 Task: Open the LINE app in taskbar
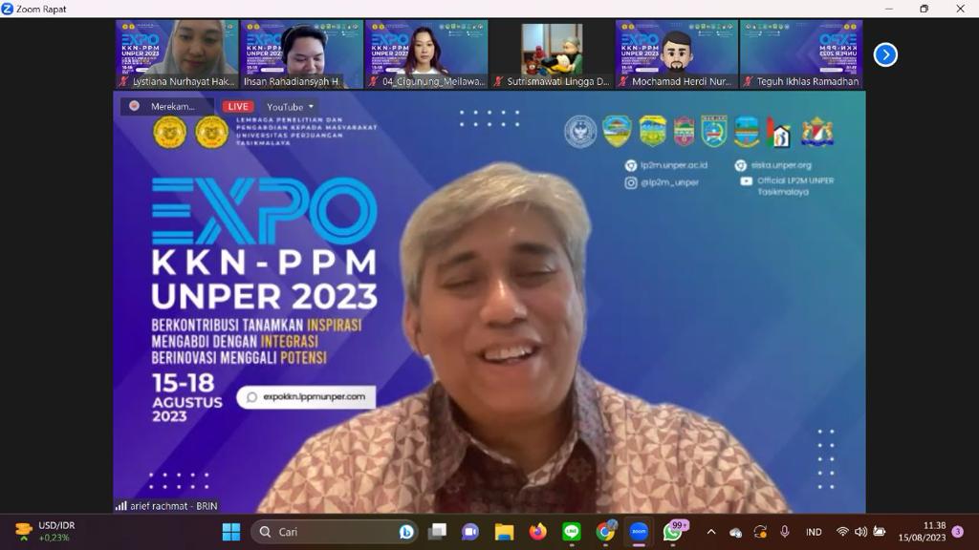[x=572, y=532]
